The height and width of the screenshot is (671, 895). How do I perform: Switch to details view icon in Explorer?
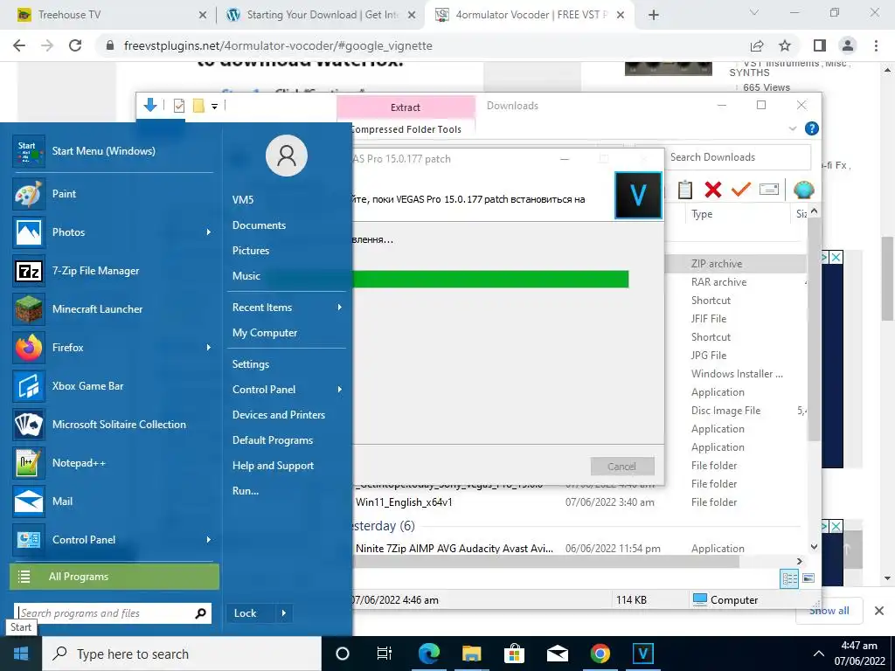pyautogui.click(x=789, y=578)
